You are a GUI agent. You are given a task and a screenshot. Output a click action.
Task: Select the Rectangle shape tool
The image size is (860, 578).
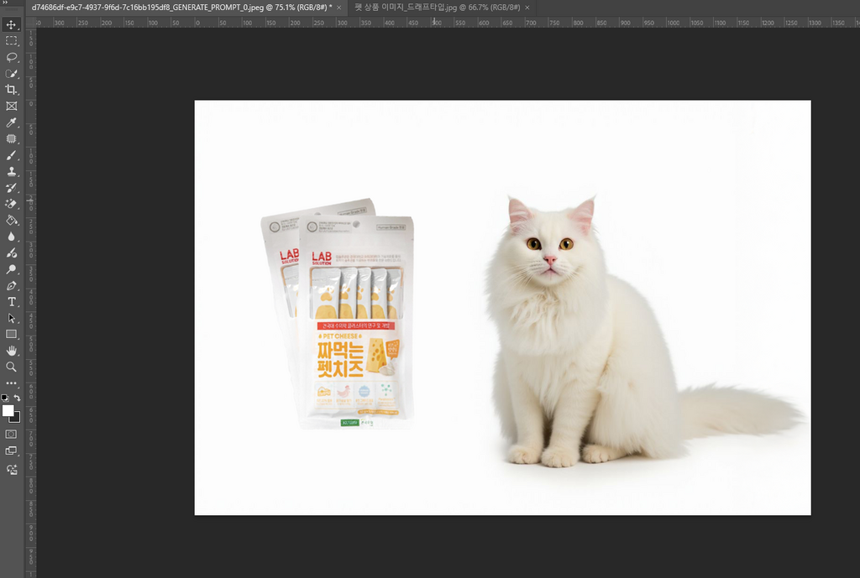coord(11,334)
